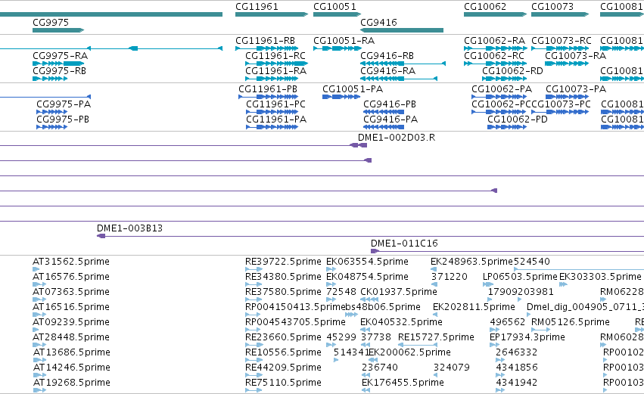
Task: Select the CG9416 gene bar
Action: pyautogui.click(x=402, y=30)
